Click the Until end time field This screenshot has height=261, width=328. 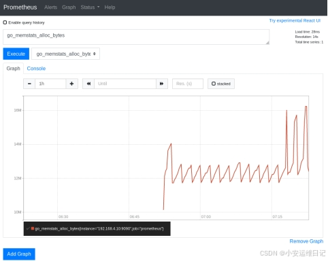pyautogui.click(x=125, y=84)
